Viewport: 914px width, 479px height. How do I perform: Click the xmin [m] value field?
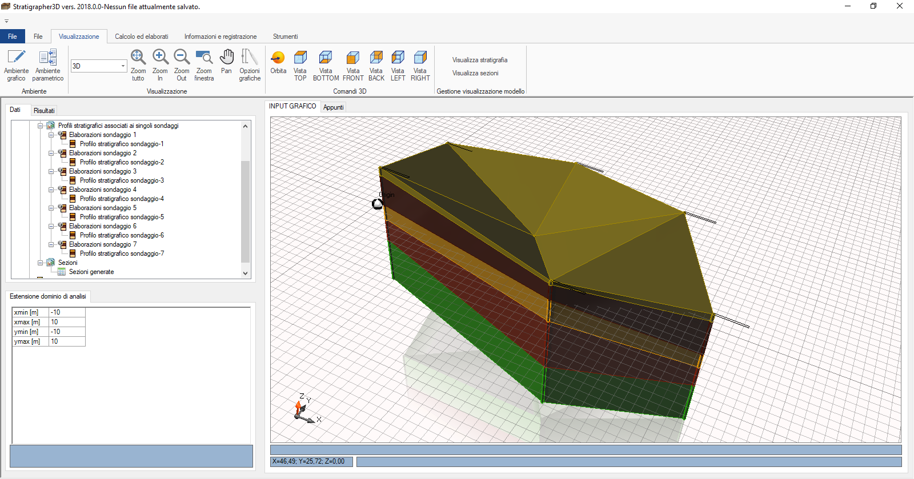[x=67, y=312]
